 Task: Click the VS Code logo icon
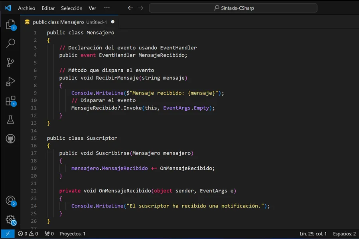(x=8, y=8)
